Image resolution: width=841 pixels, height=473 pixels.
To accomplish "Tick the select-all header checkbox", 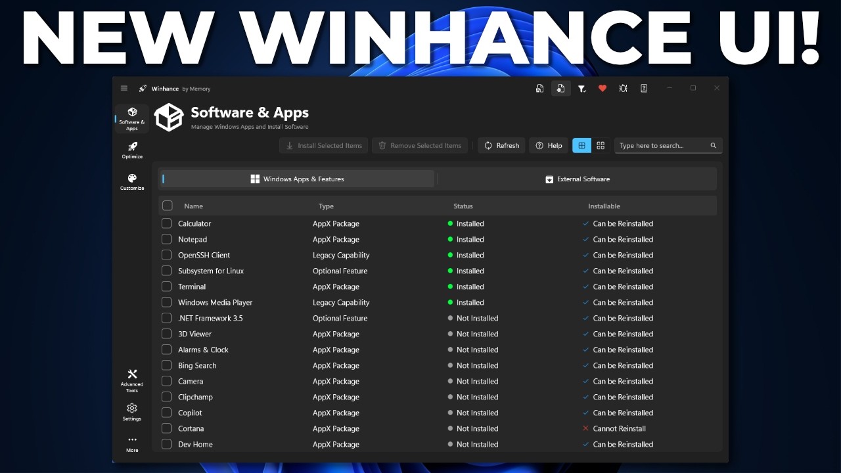I will pyautogui.click(x=168, y=206).
